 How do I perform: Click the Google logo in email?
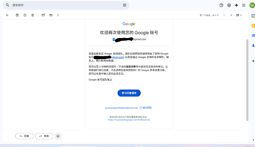tap(129, 24)
